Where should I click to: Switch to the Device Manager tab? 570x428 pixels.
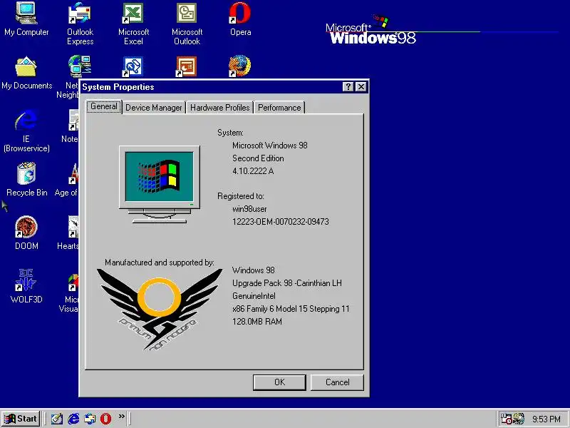tap(153, 108)
